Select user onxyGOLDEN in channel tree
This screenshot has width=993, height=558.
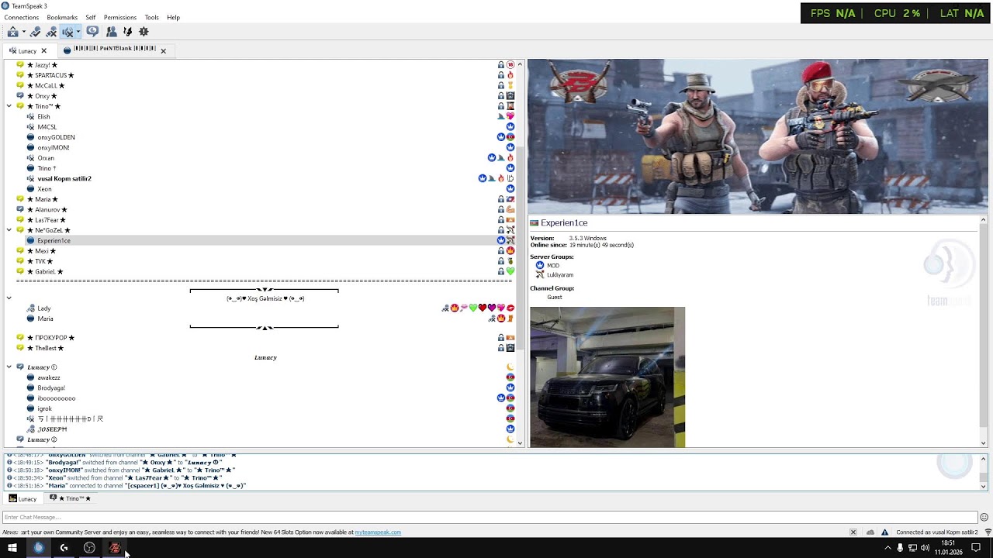pyautogui.click(x=56, y=137)
